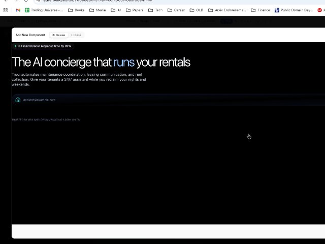
Task: Click the apps grid icon in bookmarks bar
Action: click(x=6, y=10)
